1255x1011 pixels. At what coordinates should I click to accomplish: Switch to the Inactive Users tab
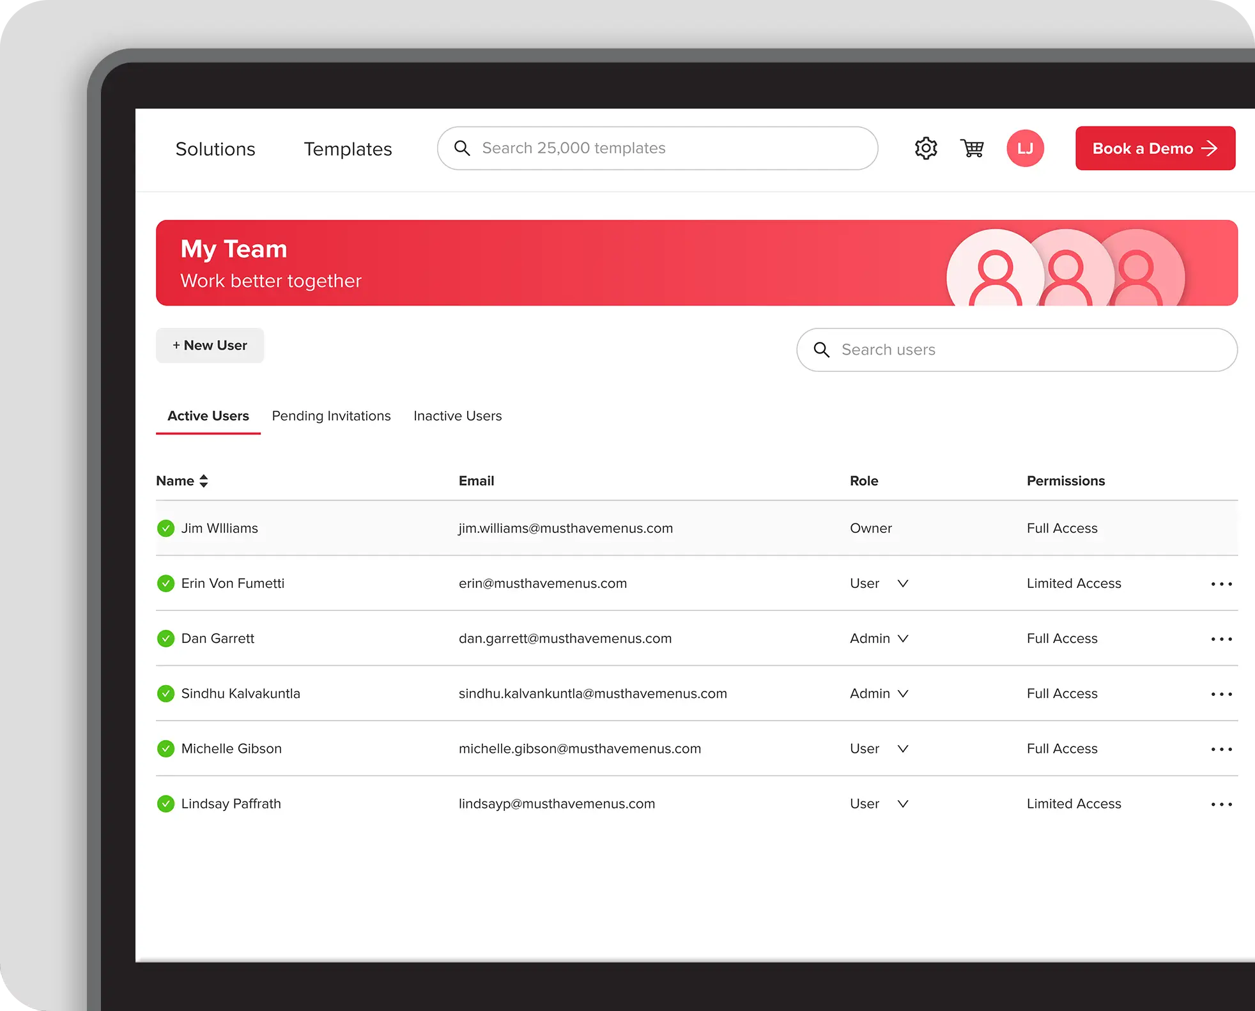pyautogui.click(x=458, y=415)
